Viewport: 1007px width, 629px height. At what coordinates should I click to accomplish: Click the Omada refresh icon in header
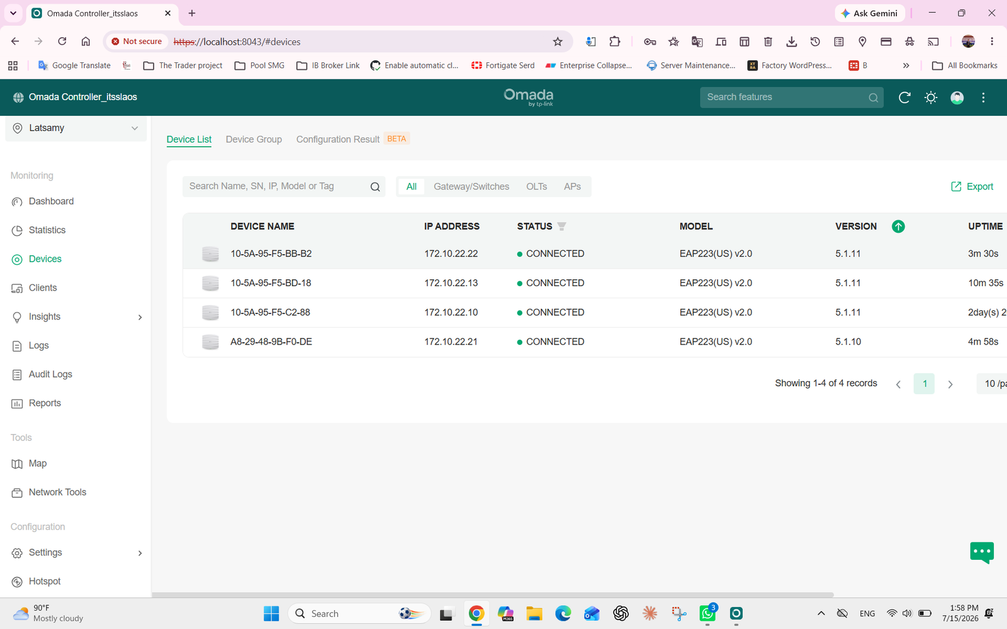click(904, 97)
